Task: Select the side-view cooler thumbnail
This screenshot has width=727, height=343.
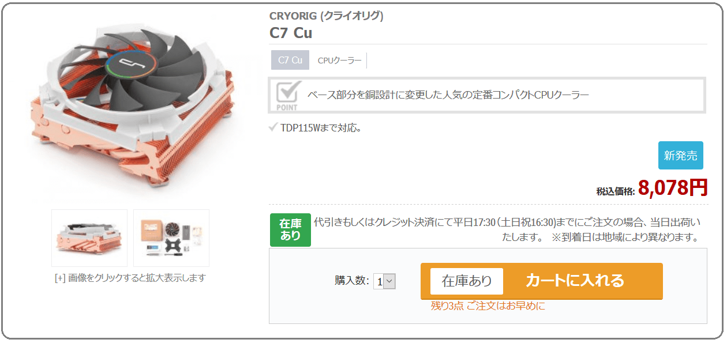Action: pos(89,238)
